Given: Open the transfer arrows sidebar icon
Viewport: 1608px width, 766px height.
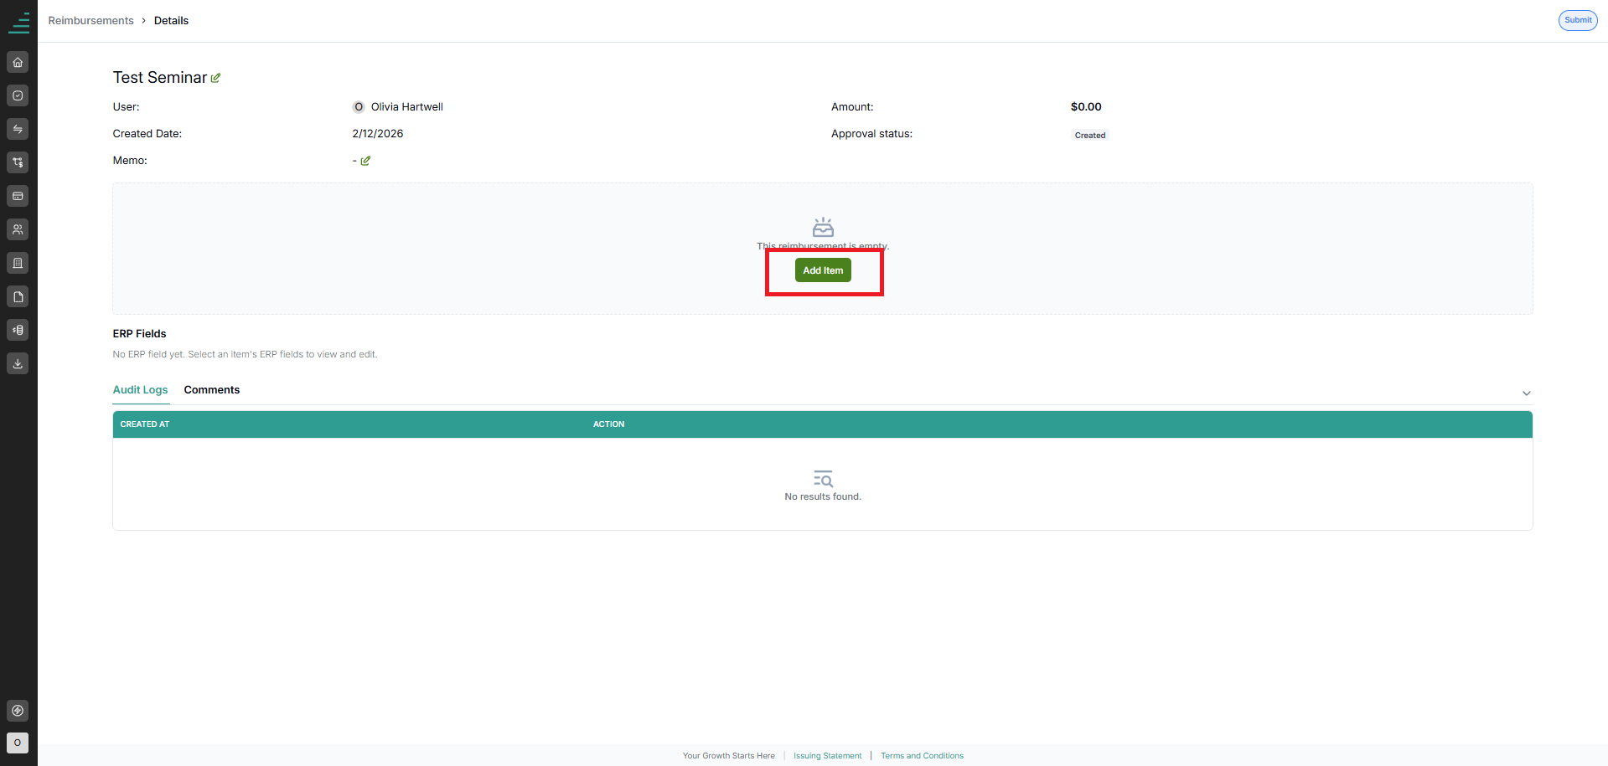Looking at the screenshot, I should [18, 129].
